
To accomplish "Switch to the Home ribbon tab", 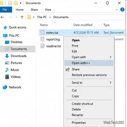I will click(20, 10).
